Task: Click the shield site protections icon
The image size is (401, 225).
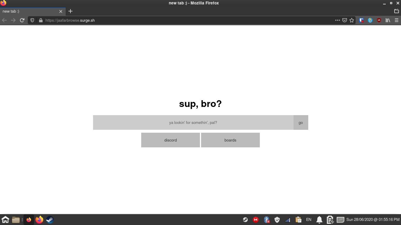Action: (32, 20)
